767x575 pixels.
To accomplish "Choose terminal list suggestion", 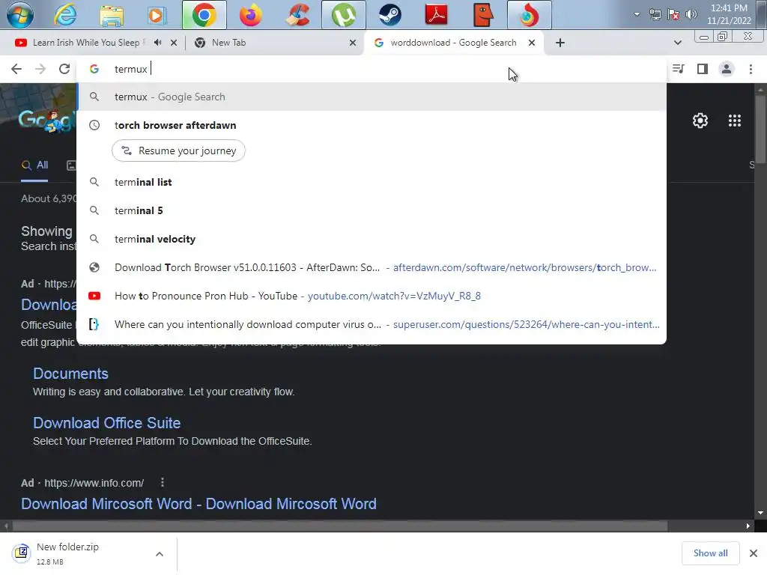I will coord(372,182).
